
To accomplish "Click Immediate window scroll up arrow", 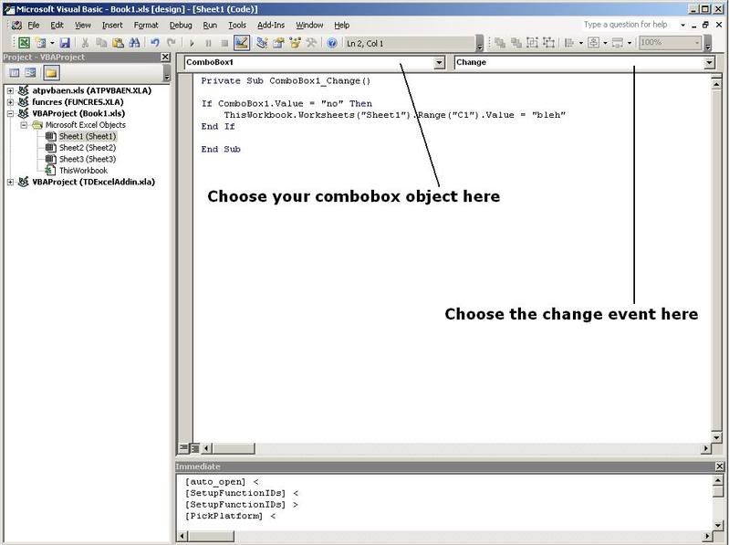I will (x=718, y=481).
